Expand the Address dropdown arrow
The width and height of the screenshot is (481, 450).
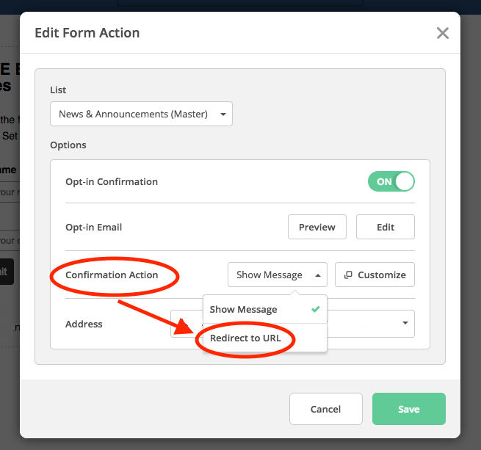coord(405,323)
